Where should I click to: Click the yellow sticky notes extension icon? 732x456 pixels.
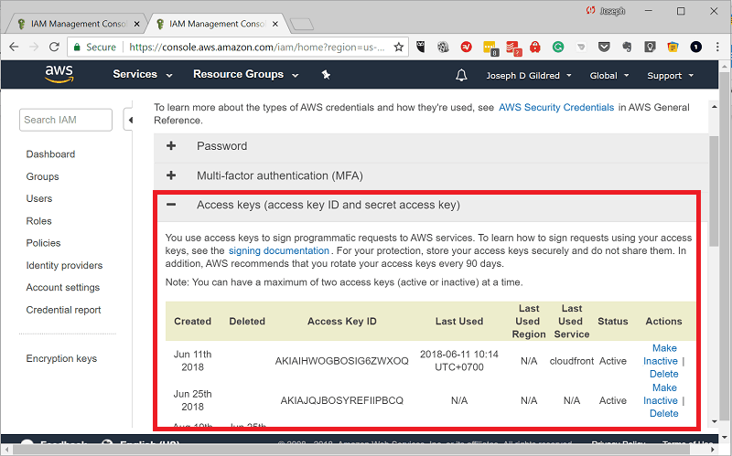pos(673,47)
